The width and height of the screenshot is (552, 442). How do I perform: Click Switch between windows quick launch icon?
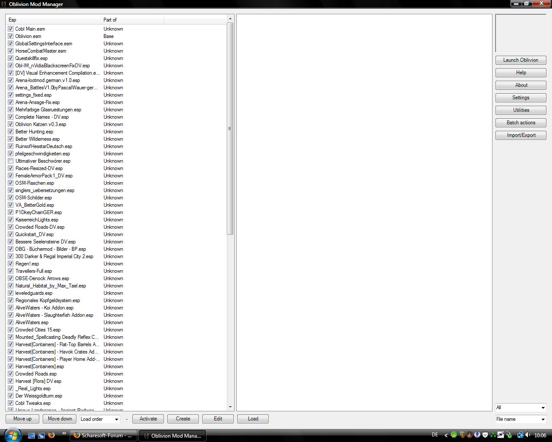pyautogui.click(x=41, y=436)
